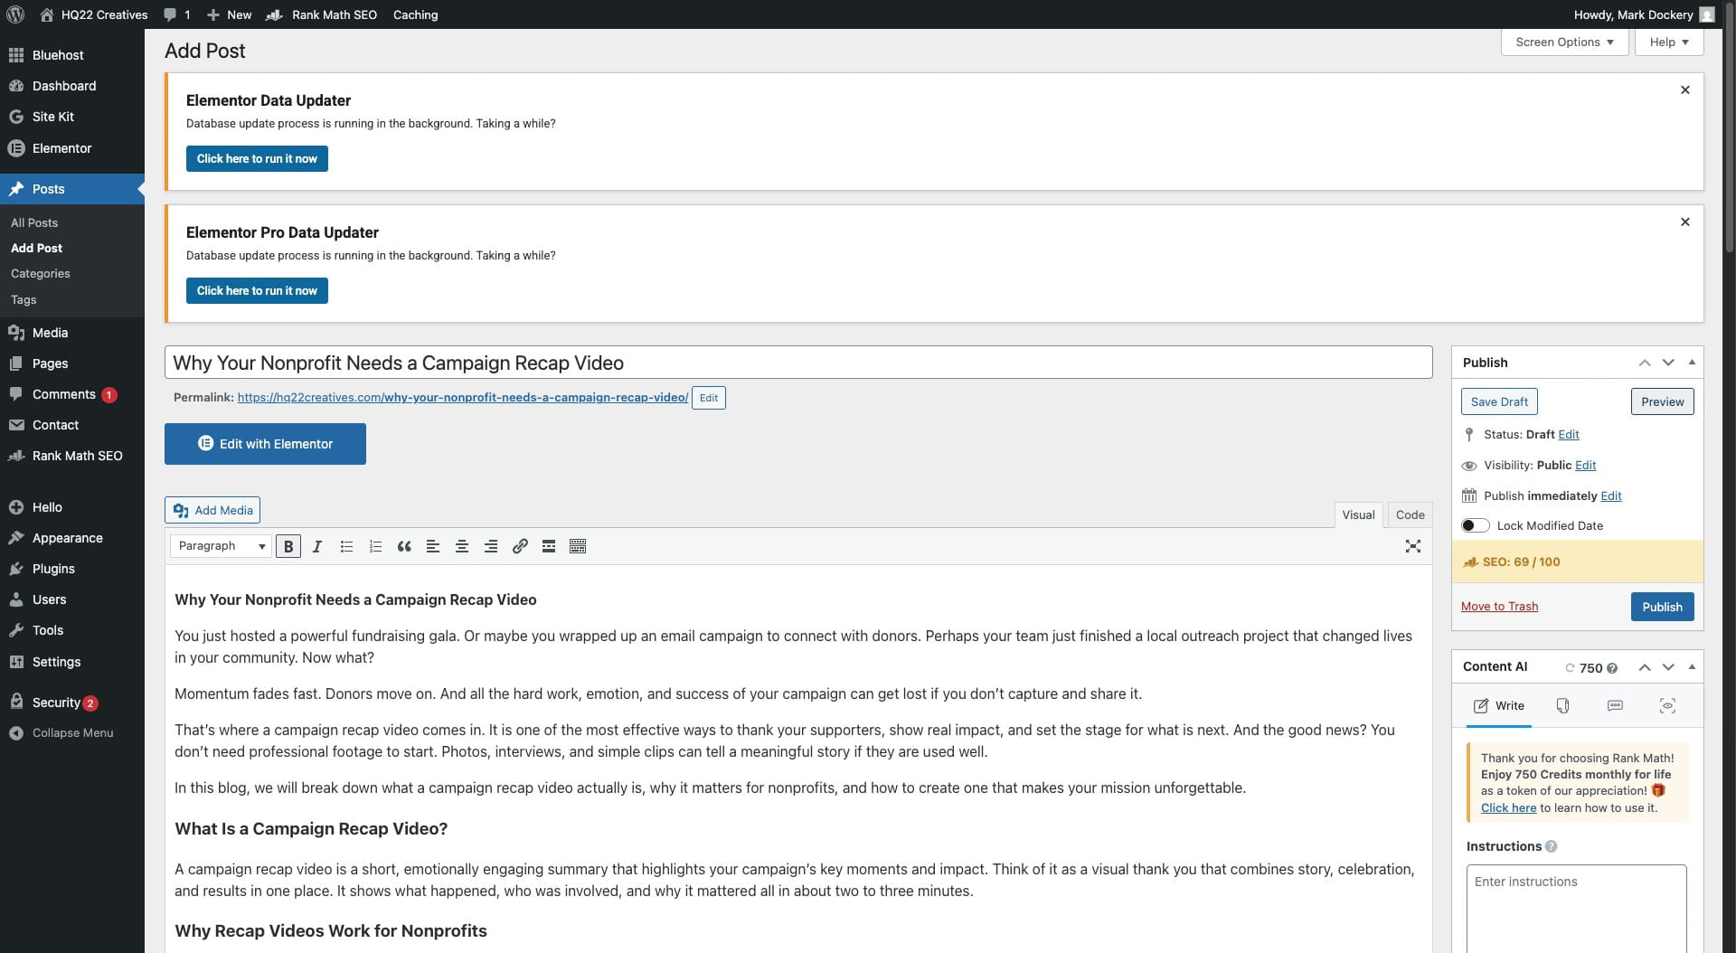1736x953 pixels.
Task: Click Publish button
Action: click(1662, 607)
